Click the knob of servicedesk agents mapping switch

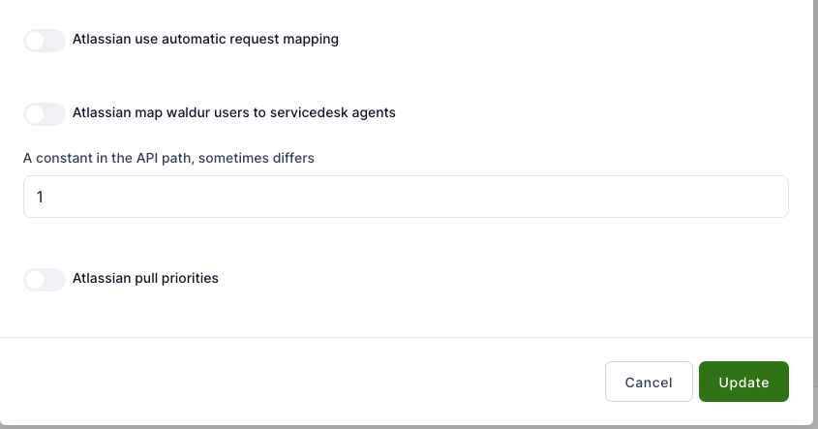coord(36,114)
